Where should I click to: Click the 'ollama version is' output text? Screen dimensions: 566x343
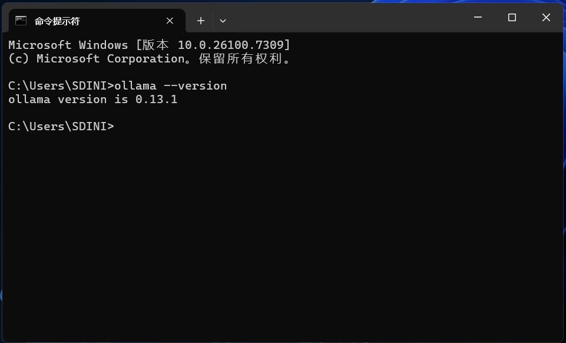[x=68, y=99]
